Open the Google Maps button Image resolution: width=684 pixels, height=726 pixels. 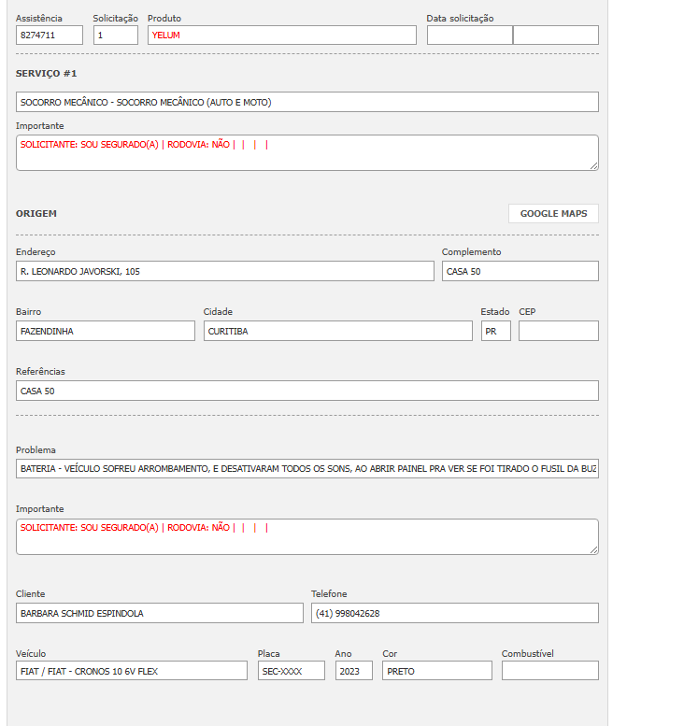[553, 214]
